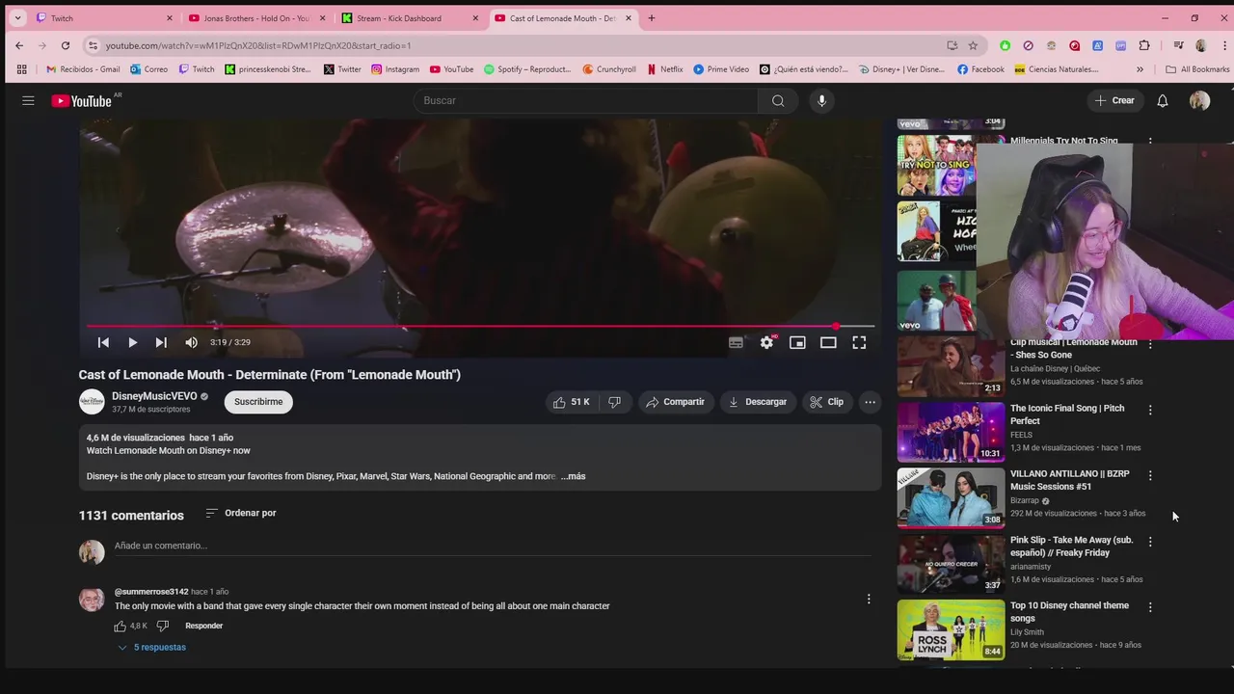Switch to the Jonas Brothers Hold On tab
Image resolution: width=1234 pixels, height=694 pixels.
pos(256,18)
